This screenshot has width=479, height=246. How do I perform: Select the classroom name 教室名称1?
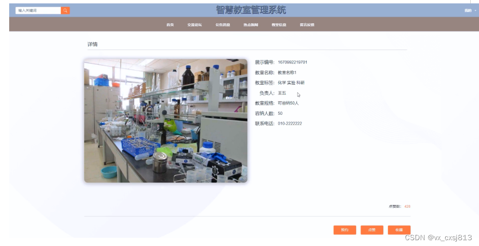tap(287, 73)
